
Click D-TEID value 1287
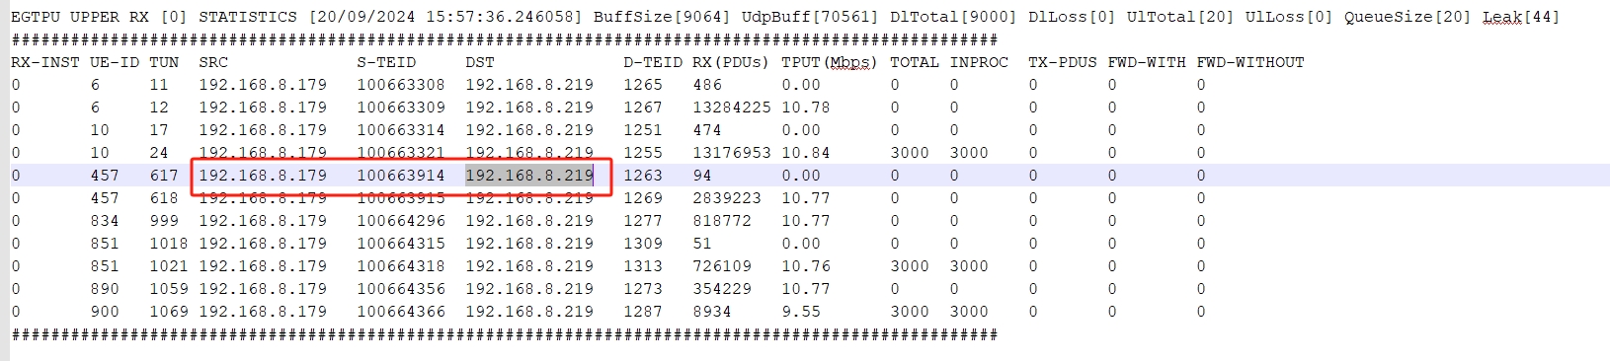[x=643, y=312]
